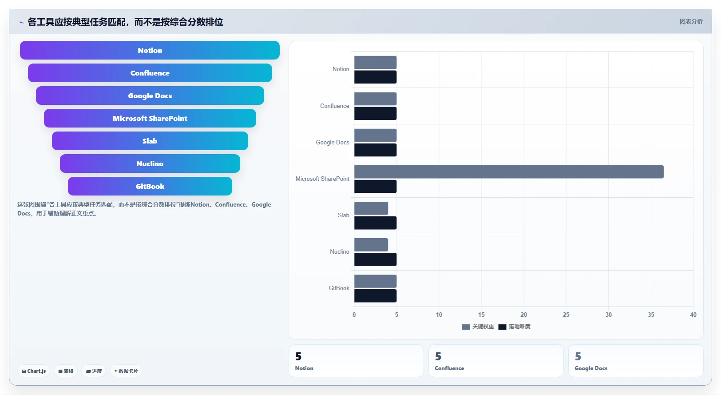The image size is (721, 395).
Task: Click Notion's gray 关键权重 bar
Action: pyautogui.click(x=375, y=62)
